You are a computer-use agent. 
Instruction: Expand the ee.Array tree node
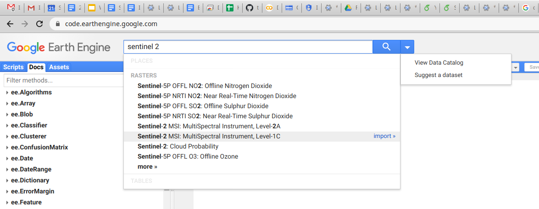tap(7, 103)
